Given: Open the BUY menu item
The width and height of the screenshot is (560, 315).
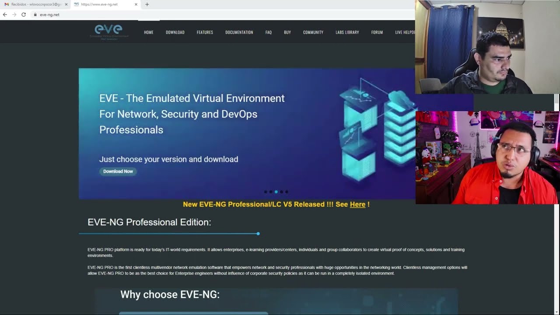Looking at the screenshot, I should pyautogui.click(x=287, y=32).
